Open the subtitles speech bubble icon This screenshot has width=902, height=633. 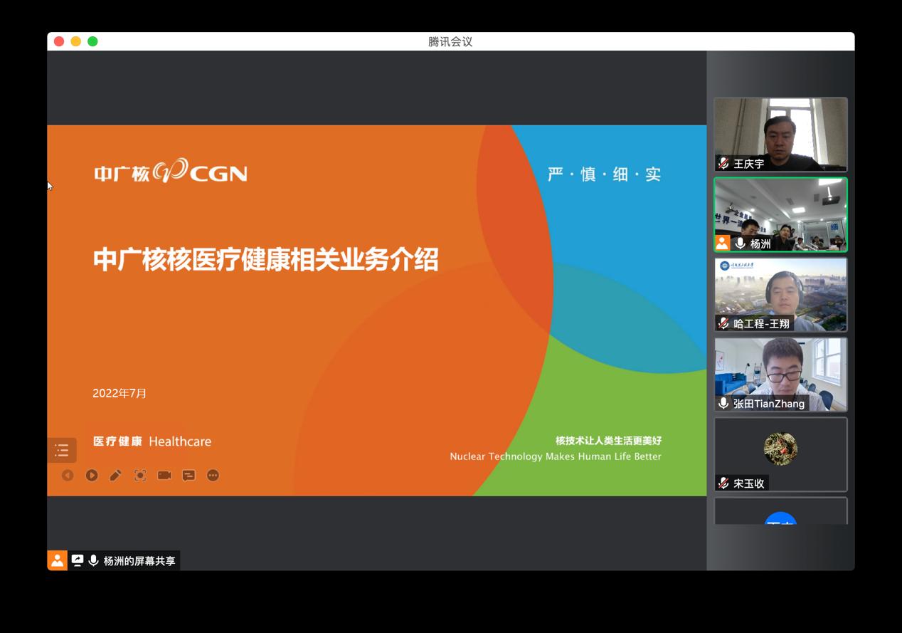point(189,475)
